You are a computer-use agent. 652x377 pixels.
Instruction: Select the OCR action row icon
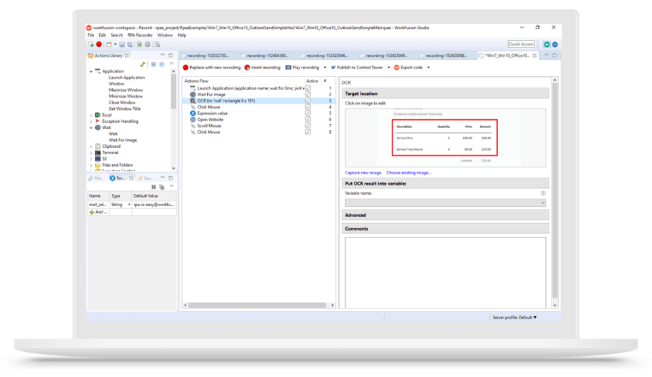(193, 101)
